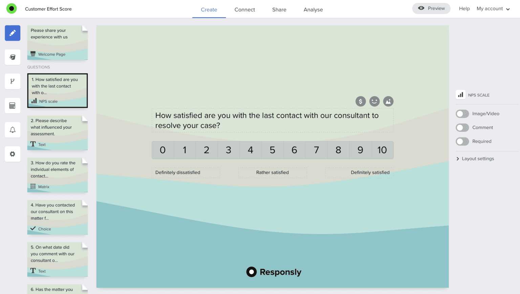Open the My account dropdown
This screenshot has height=294, width=520.
click(x=493, y=9)
